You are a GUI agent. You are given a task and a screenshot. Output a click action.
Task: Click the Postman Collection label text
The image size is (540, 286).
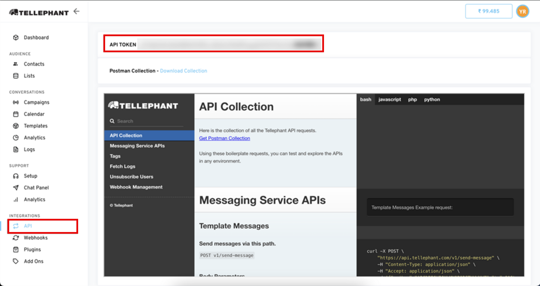click(x=132, y=71)
